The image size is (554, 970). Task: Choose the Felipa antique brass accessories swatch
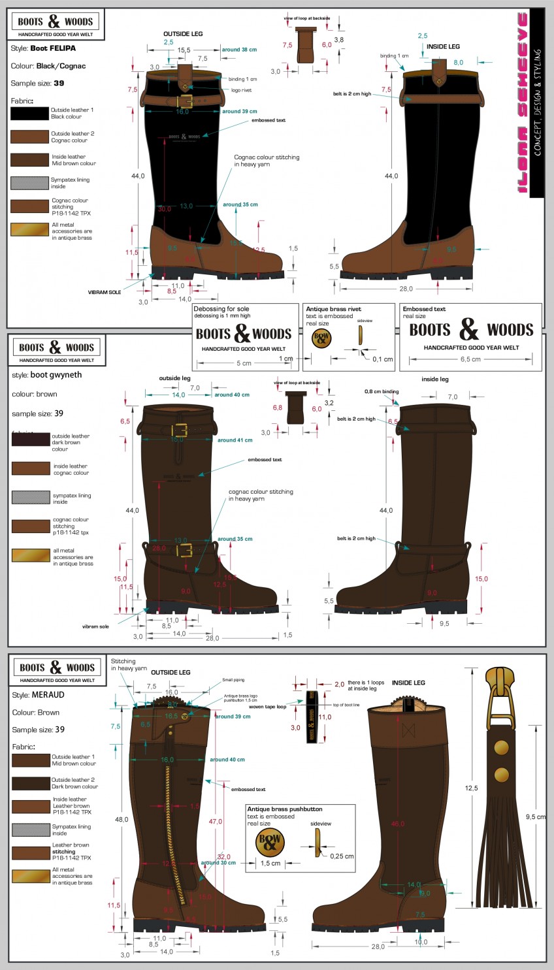click(x=29, y=230)
